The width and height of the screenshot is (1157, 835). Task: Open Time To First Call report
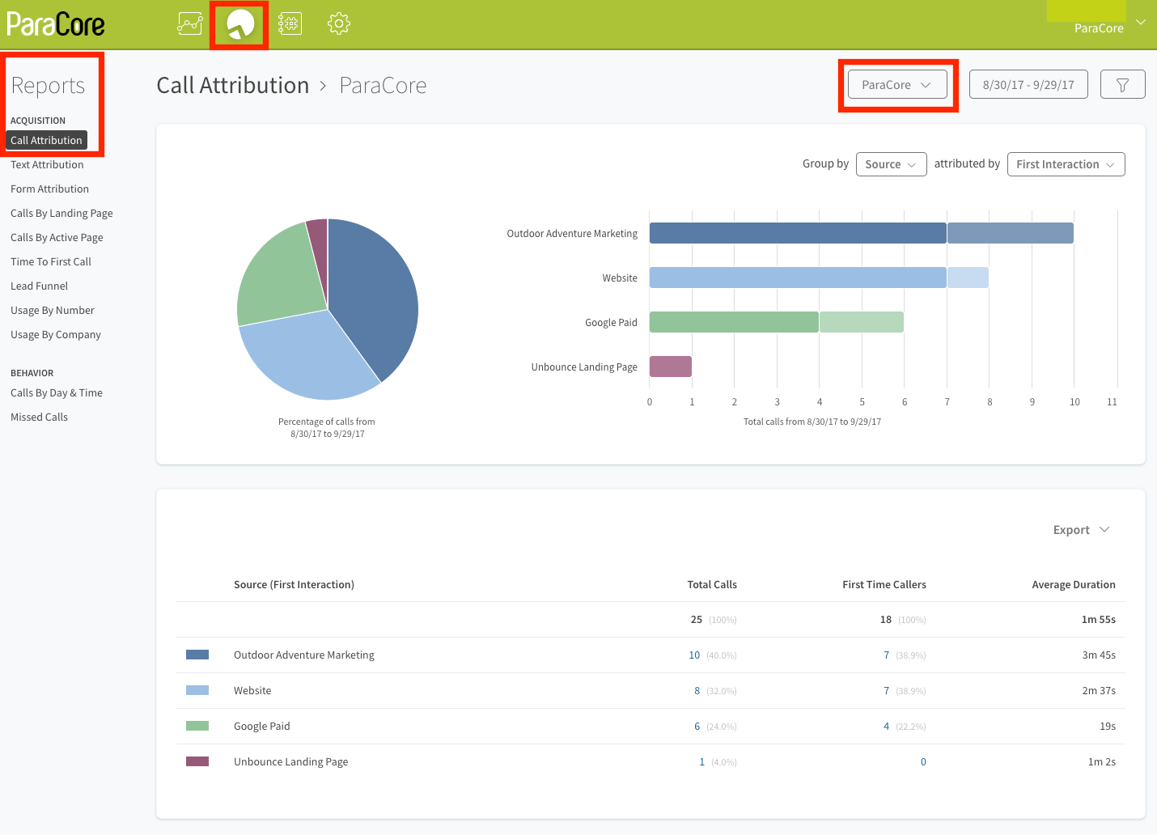point(51,261)
